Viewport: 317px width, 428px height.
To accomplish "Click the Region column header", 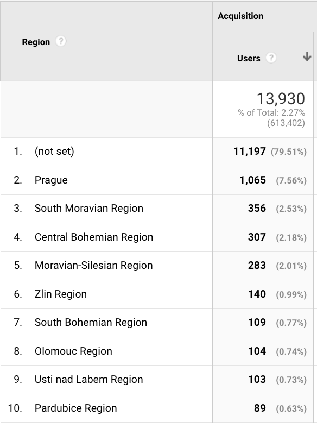I will click(36, 42).
